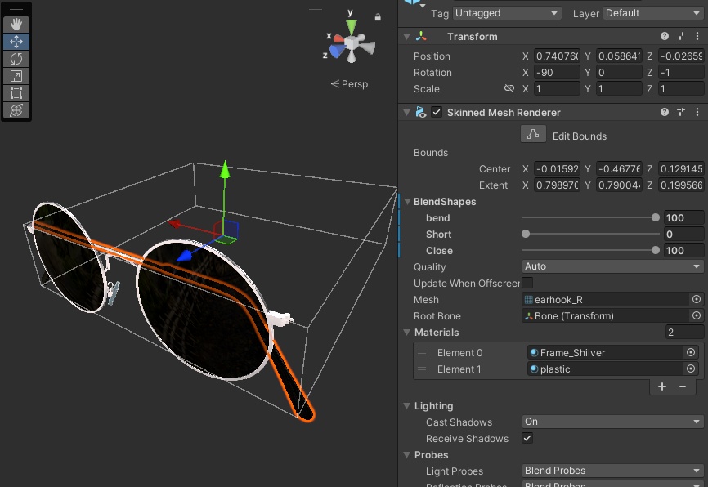Image resolution: width=708 pixels, height=487 pixels.
Task: Open the Quality dropdown
Action: 612,266
